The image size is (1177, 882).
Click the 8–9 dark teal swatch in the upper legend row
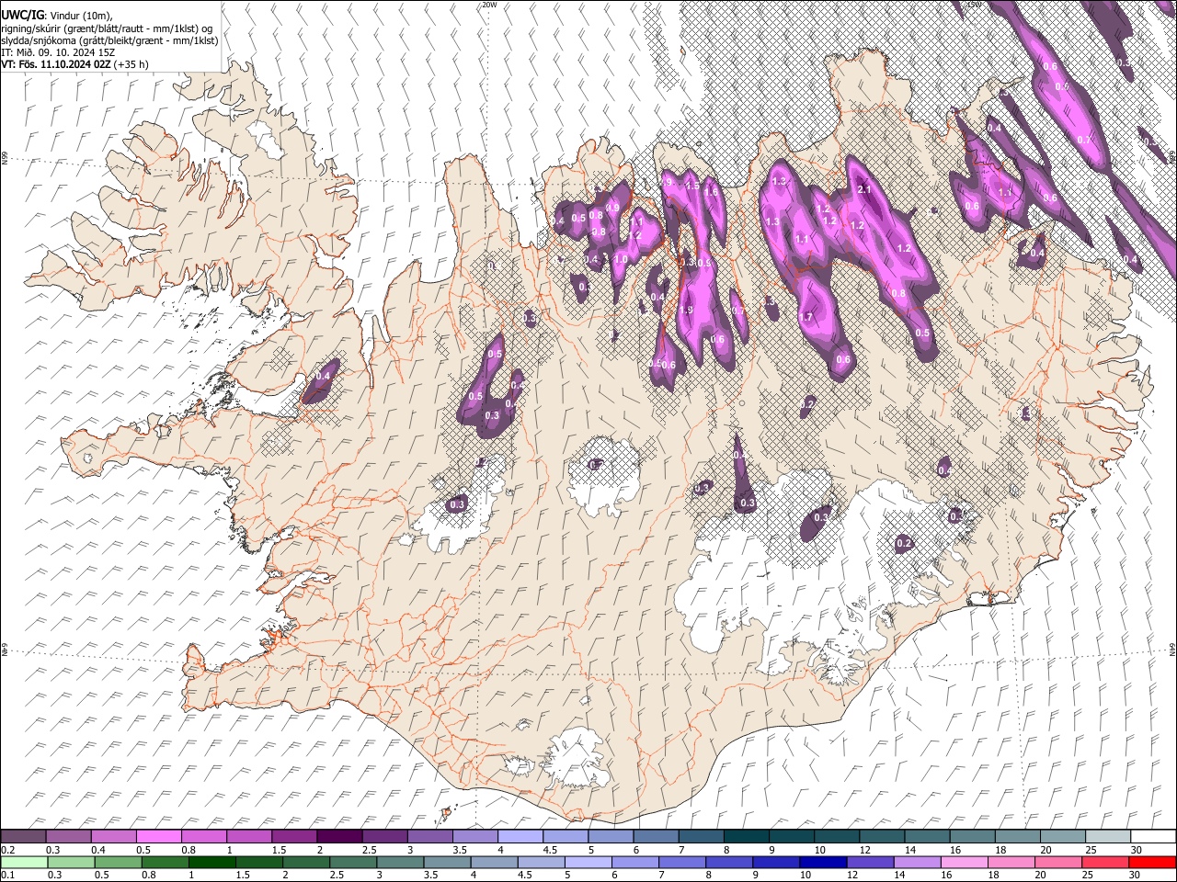point(747,836)
